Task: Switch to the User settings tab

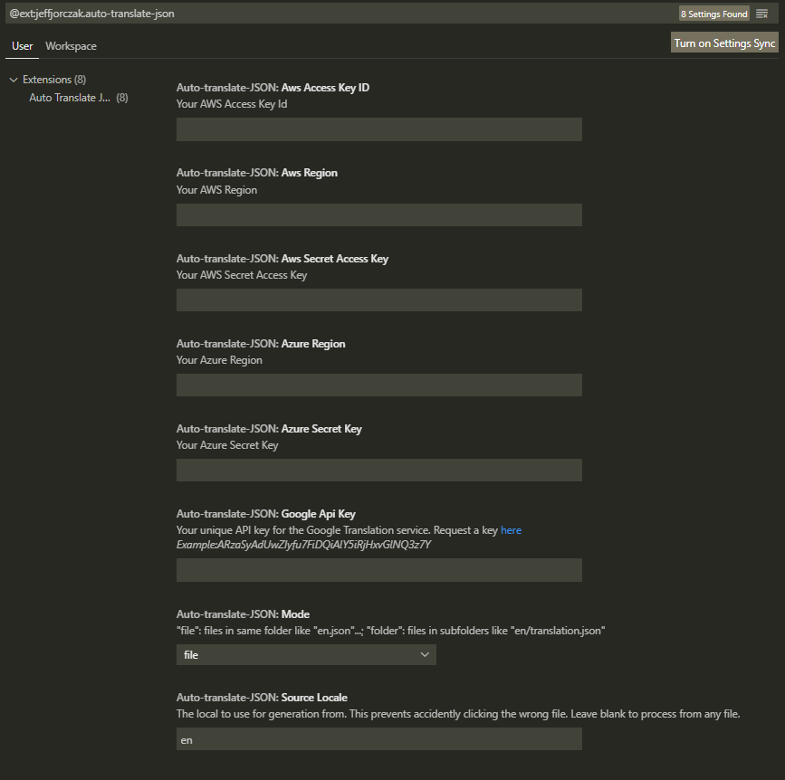Action: tap(22, 46)
